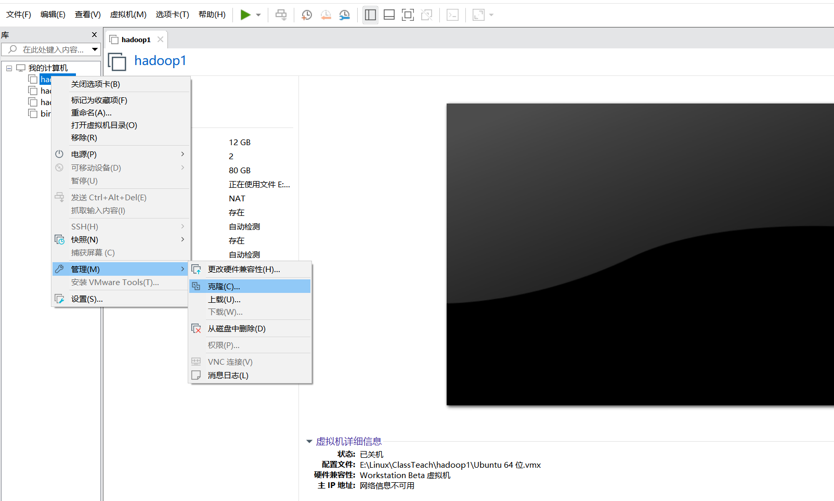This screenshot has width=834, height=501.
Task: Open the 查看(V) menu
Action: (88, 15)
